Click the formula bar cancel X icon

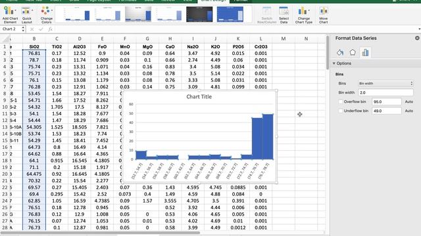coord(32,29)
